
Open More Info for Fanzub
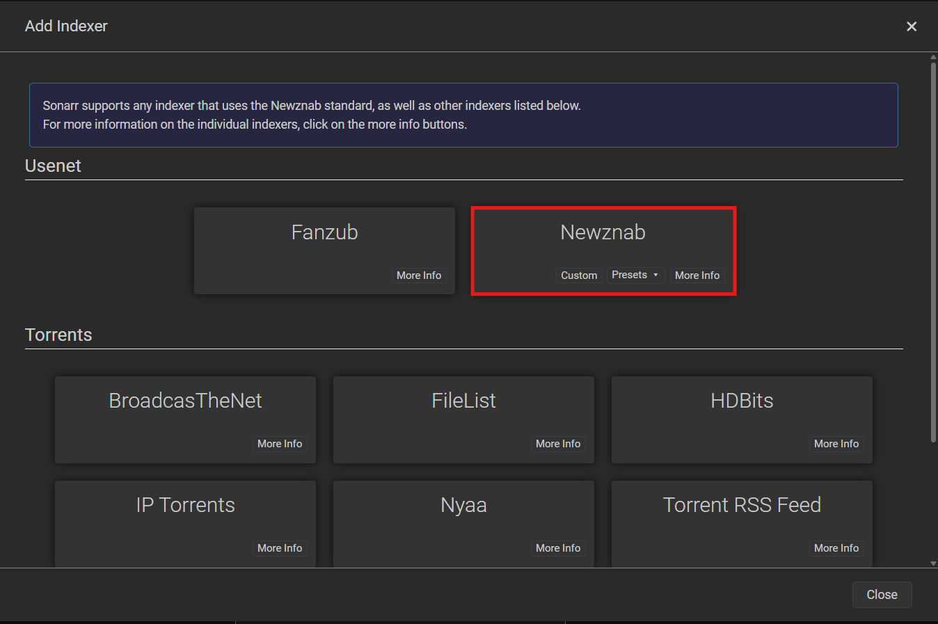(x=419, y=275)
